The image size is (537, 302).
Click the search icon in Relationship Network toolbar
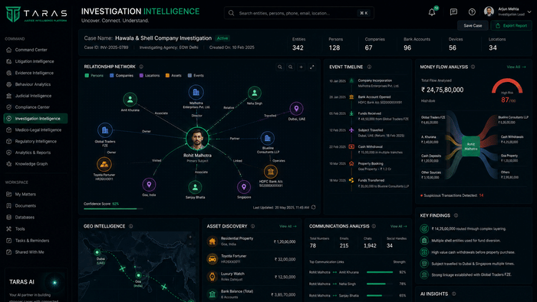coord(280,67)
